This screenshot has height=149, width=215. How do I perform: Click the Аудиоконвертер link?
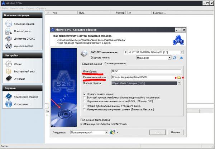(24, 46)
